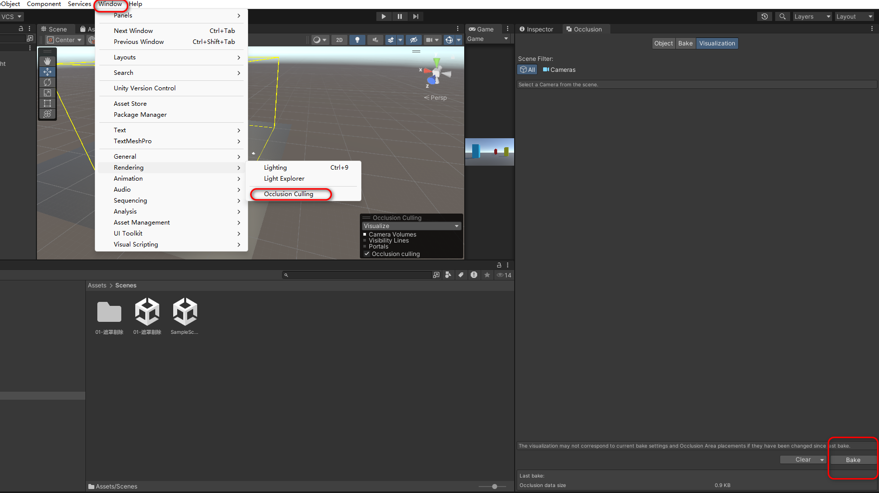
Task: Open Clear button dropdown arrow
Action: pyautogui.click(x=822, y=460)
